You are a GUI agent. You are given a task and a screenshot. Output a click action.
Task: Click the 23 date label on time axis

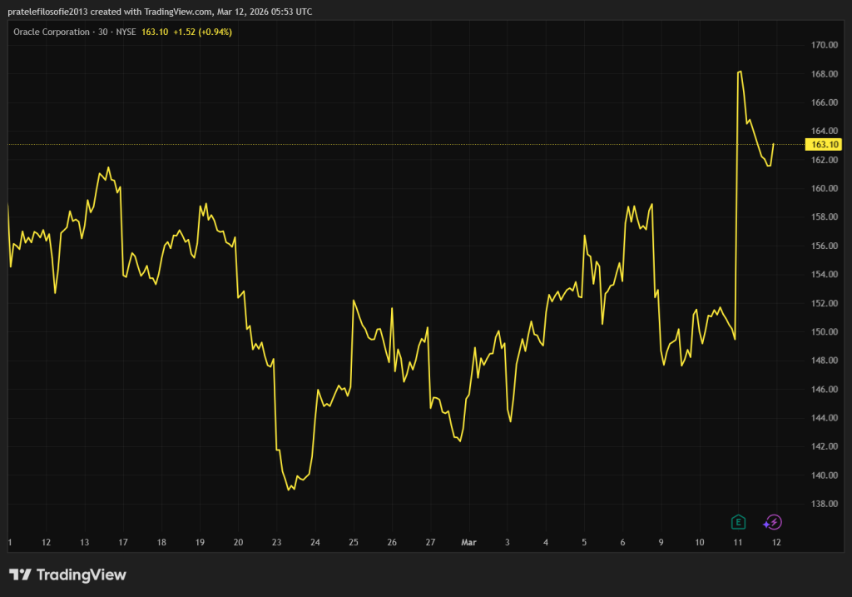coord(276,542)
